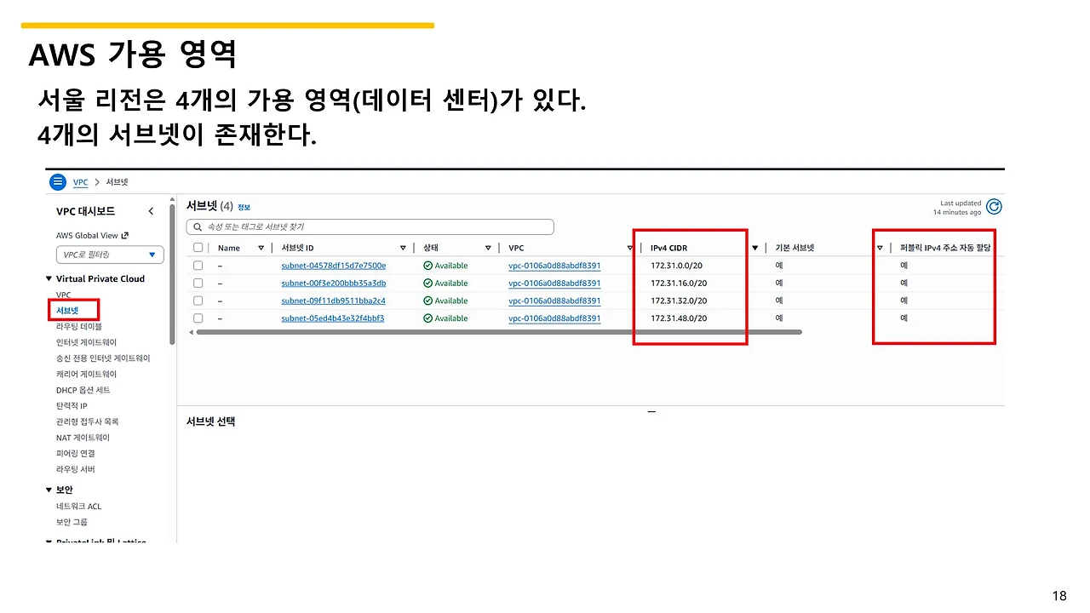
Task: Click the refresh icon to update subnet list
Action: click(x=994, y=206)
